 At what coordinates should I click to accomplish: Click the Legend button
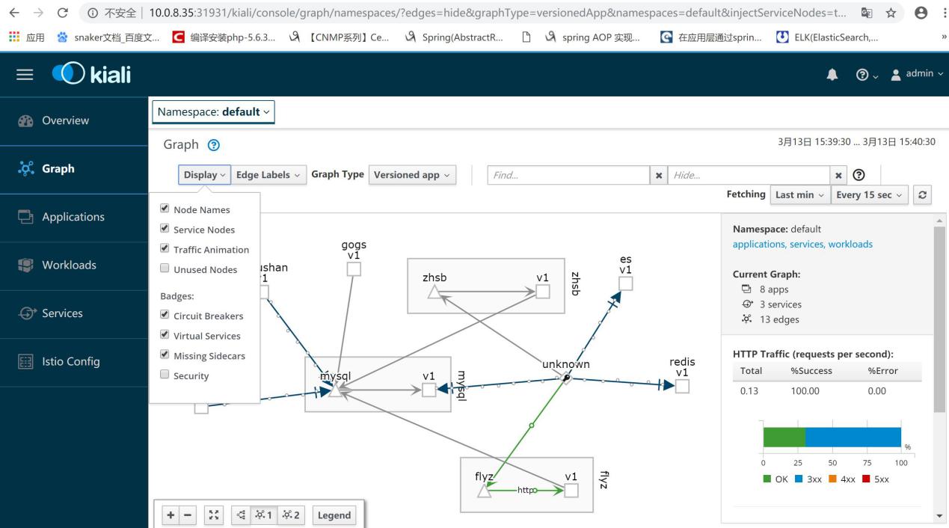[x=334, y=515]
